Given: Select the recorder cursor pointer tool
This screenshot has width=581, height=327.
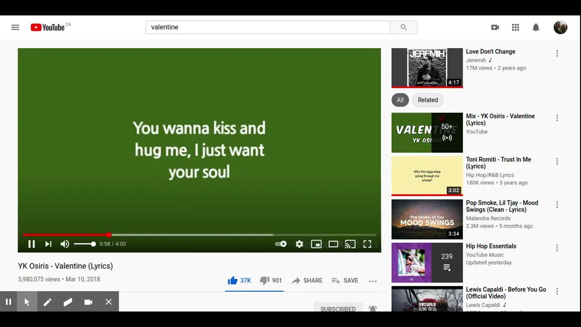Looking at the screenshot, I should point(27,302).
